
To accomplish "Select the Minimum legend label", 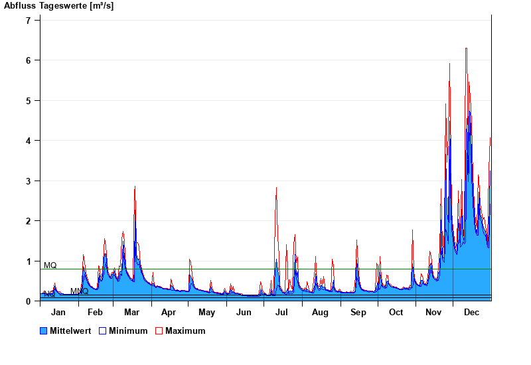I will (128, 331).
